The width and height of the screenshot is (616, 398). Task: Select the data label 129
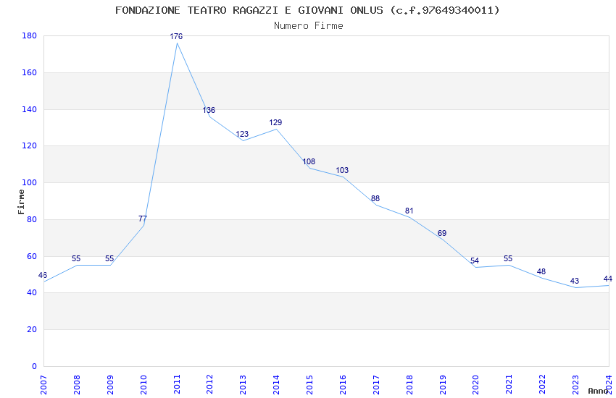pyautogui.click(x=275, y=122)
